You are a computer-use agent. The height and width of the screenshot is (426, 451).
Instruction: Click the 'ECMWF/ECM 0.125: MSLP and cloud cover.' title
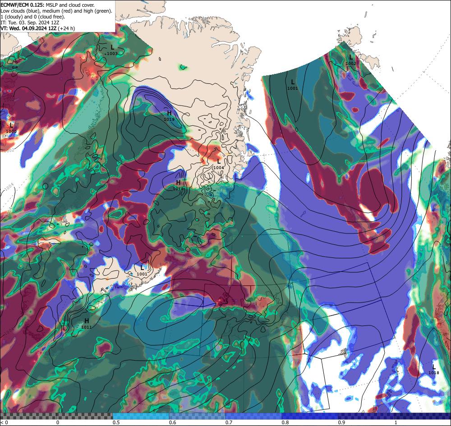[47, 5]
